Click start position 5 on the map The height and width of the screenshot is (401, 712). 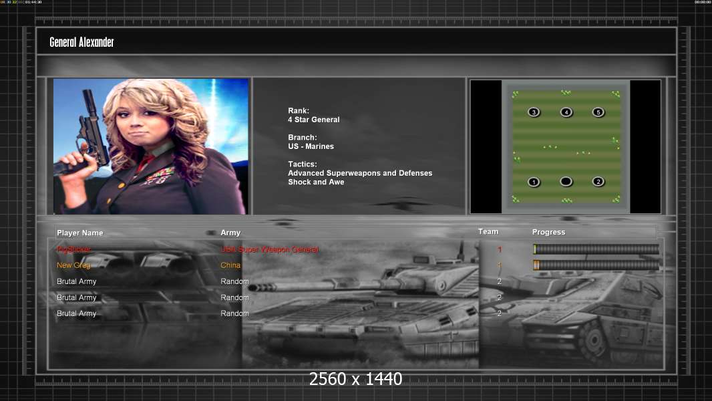pos(598,112)
